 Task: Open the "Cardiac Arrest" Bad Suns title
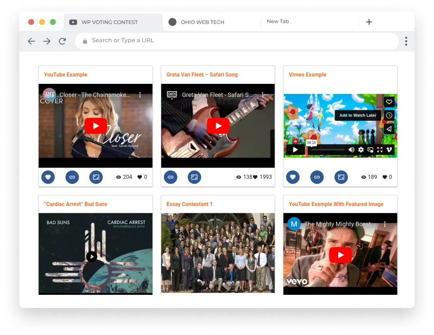[x=76, y=204]
